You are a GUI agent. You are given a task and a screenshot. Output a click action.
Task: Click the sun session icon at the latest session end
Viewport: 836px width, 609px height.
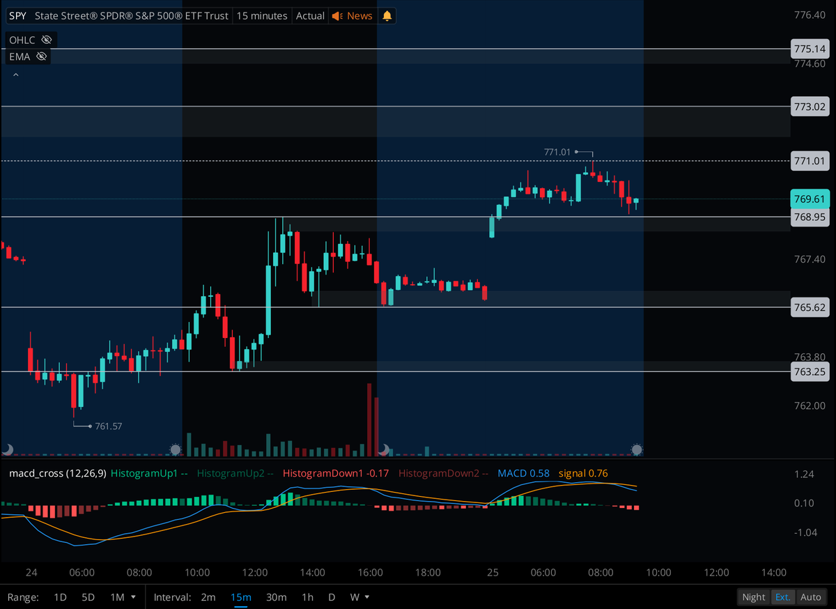pyautogui.click(x=637, y=449)
